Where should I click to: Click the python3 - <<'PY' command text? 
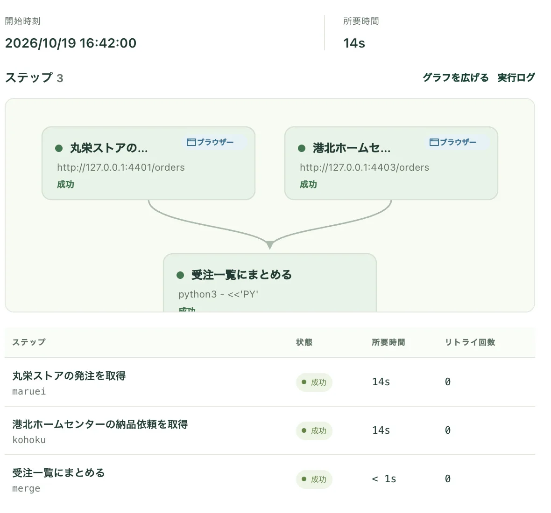coord(218,294)
